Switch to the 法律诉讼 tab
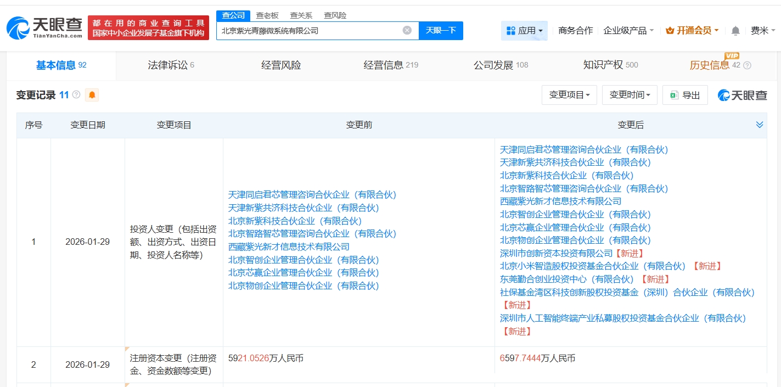Screen dimensions: 781x387 point(171,65)
